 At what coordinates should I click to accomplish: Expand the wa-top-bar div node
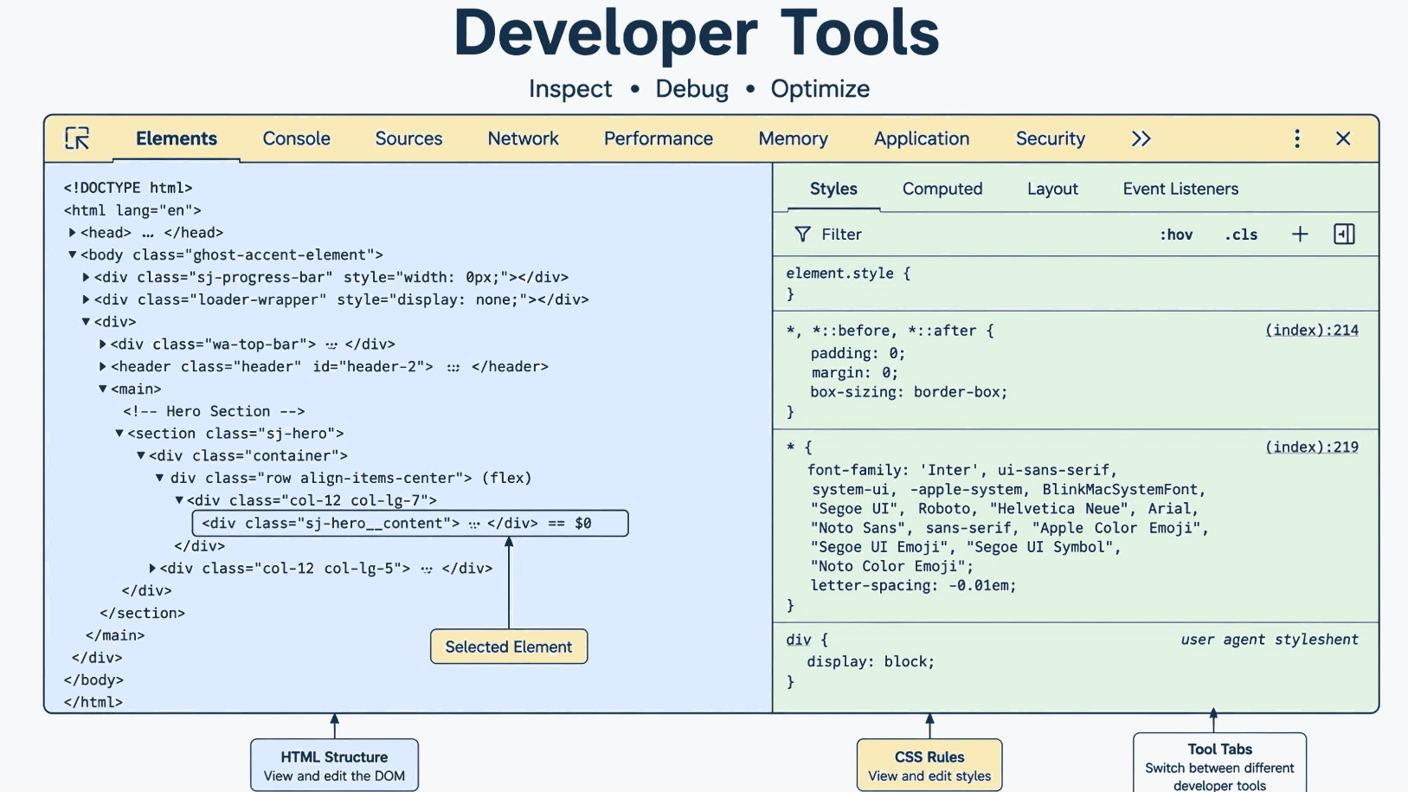point(102,344)
